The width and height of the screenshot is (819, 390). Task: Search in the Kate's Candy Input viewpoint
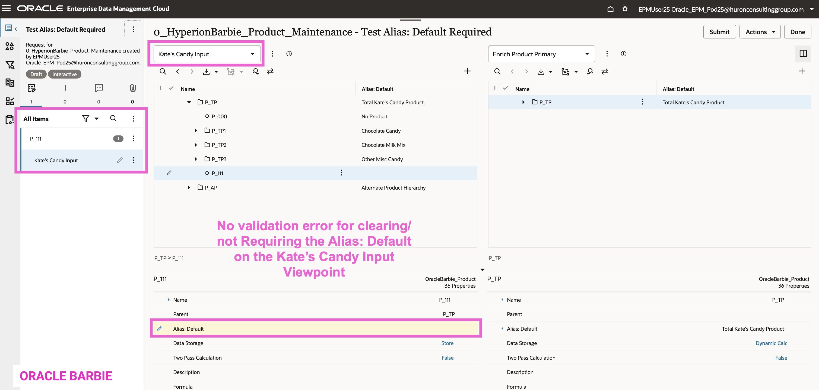click(163, 71)
